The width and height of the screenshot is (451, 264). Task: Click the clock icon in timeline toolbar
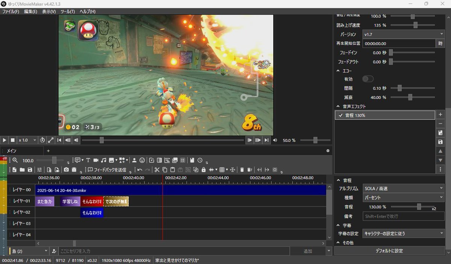click(x=200, y=160)
